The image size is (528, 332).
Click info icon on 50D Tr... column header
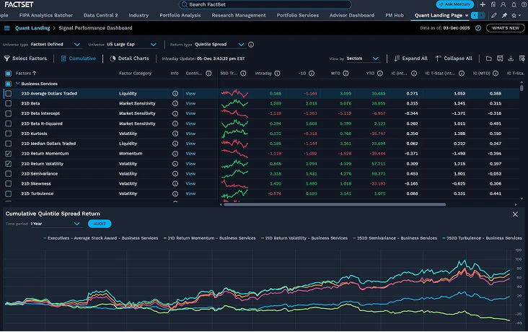[243, 73]
